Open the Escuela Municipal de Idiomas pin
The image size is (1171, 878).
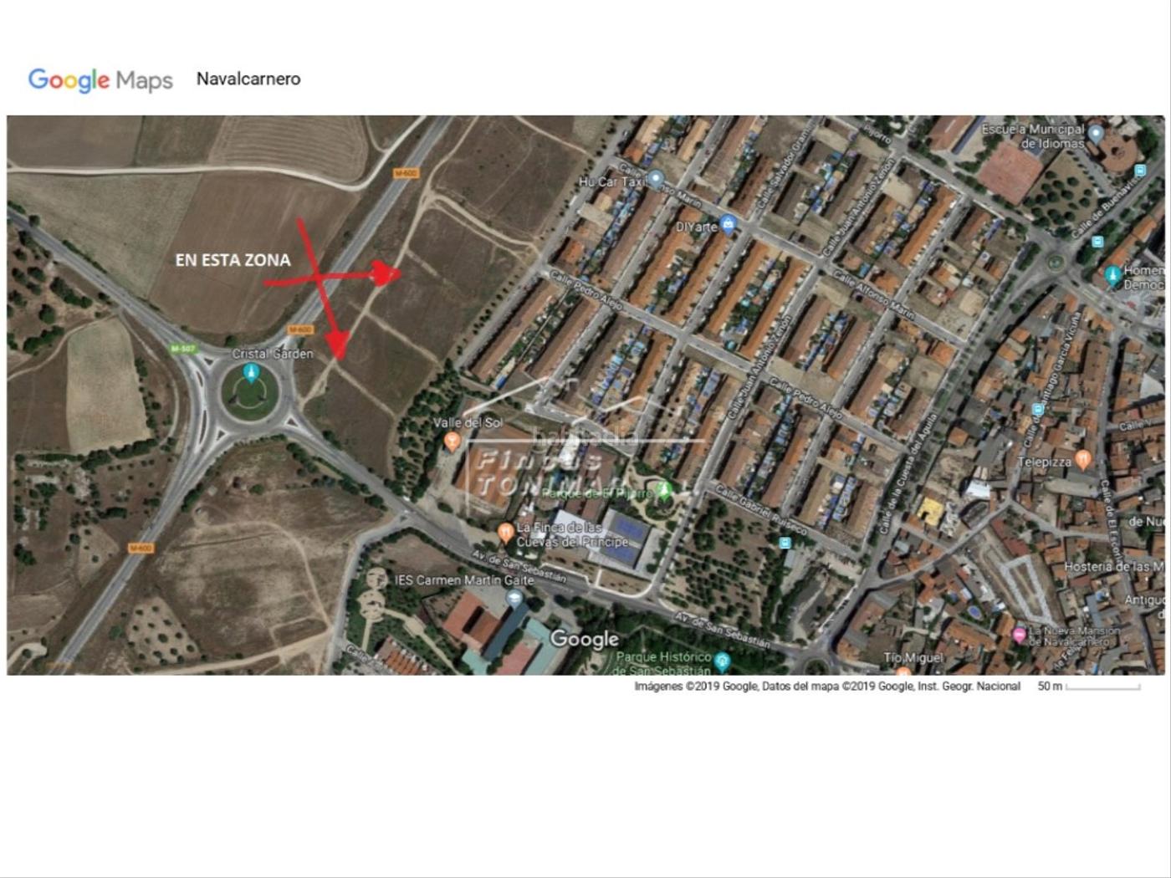[1096, 134]
